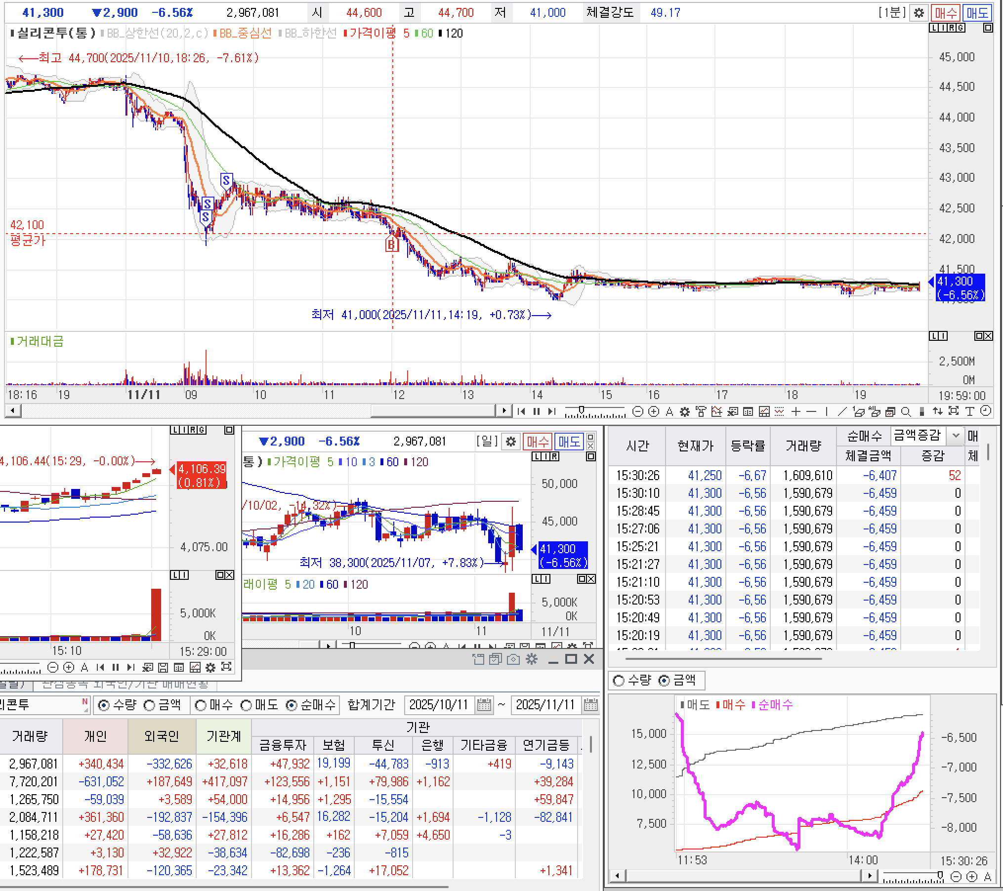Click the 기관계 column header

[223, 736]
